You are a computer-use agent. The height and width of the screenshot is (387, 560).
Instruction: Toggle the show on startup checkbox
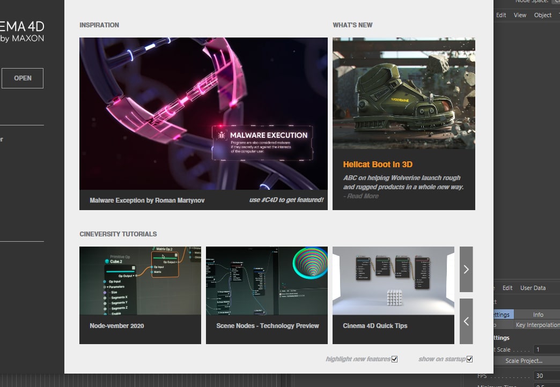[470, 359]
